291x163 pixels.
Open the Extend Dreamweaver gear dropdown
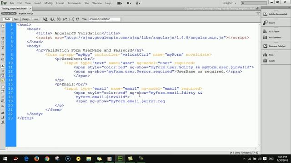click(x=129, y=3)
